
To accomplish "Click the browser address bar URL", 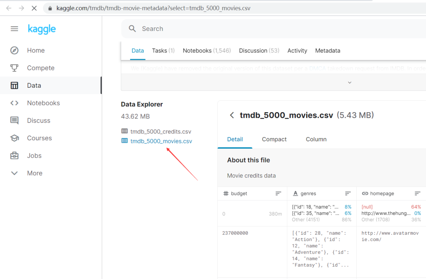I will [153, 8].
